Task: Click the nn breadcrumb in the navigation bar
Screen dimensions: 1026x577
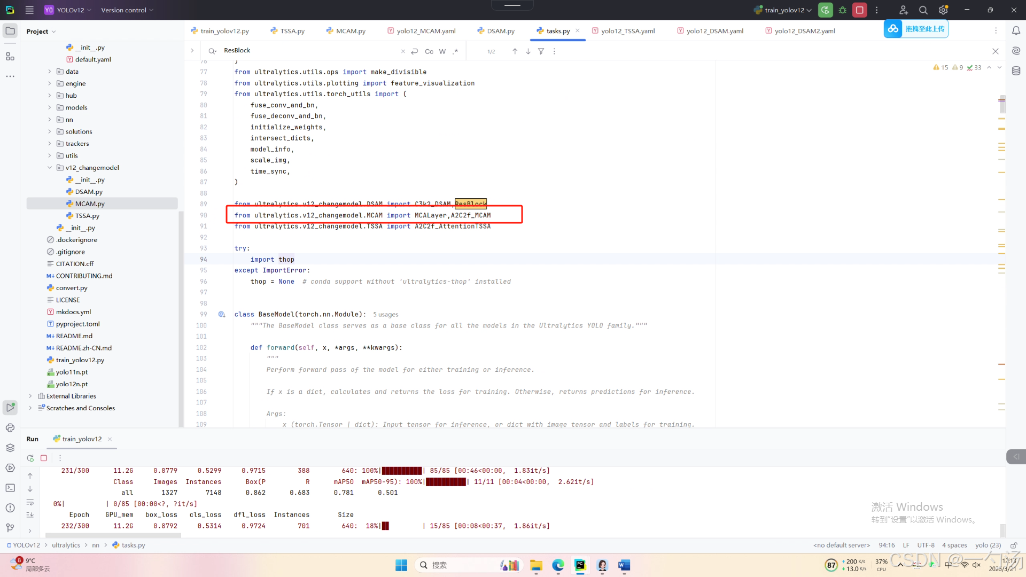Action: (x=96, y=545)
